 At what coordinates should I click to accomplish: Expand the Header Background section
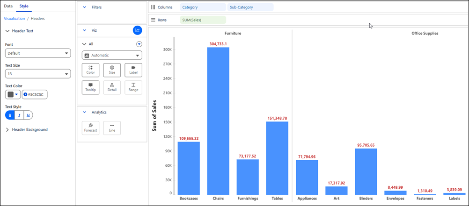tap(7, 129)
